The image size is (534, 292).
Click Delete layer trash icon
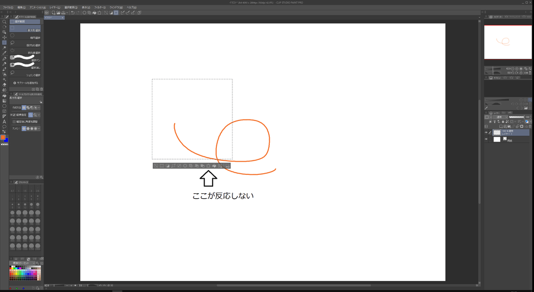(x=530, y=127)
